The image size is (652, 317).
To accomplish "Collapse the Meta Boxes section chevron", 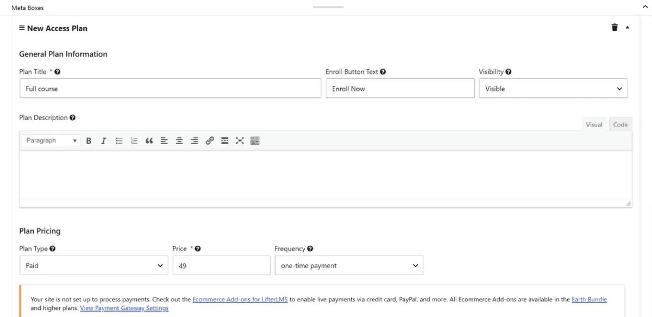I will pos(645,7).
